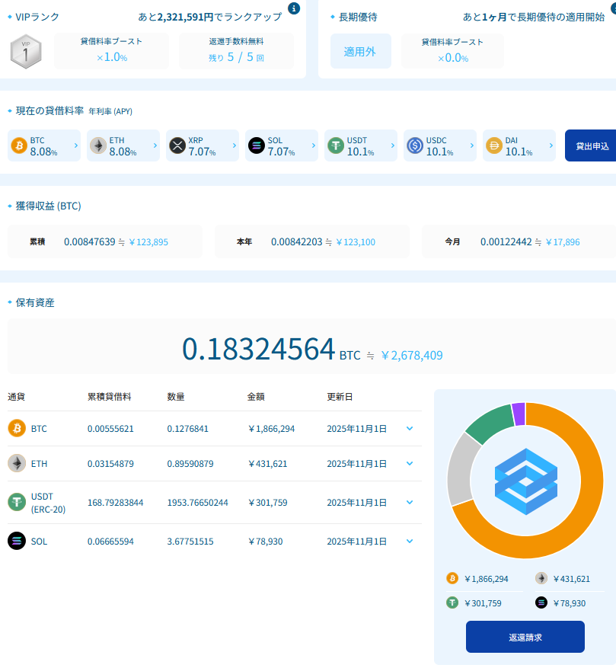Expand the ETH asset row chevron
The image size is (616, 668).
coord(410,464)
